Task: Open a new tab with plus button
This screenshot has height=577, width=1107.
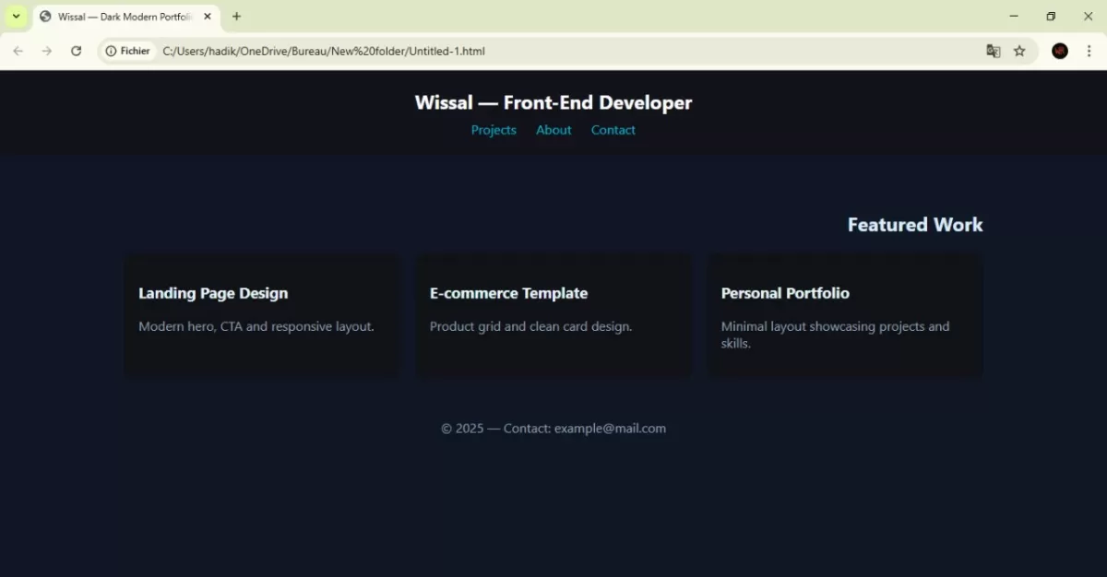Action: click(236, 17)
